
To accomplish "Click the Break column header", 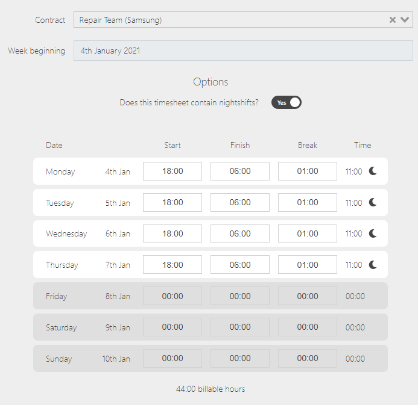I will click(308, 145).
